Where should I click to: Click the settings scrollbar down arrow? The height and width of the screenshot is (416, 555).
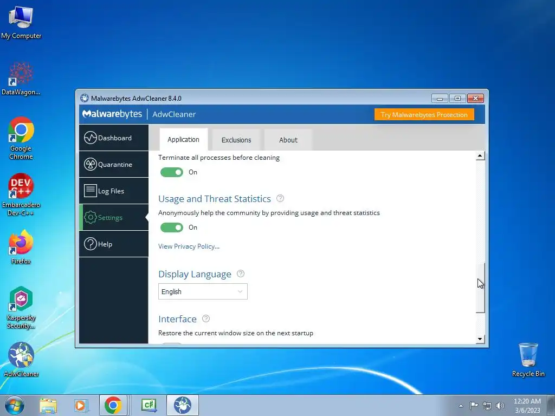coord(480,339)
